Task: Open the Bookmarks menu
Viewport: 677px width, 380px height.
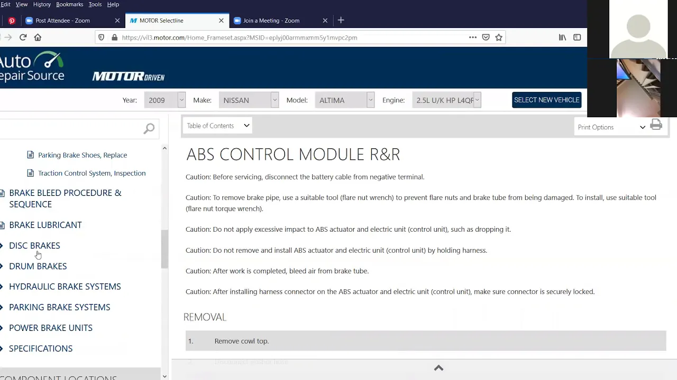Action: [x=69, y=4]
